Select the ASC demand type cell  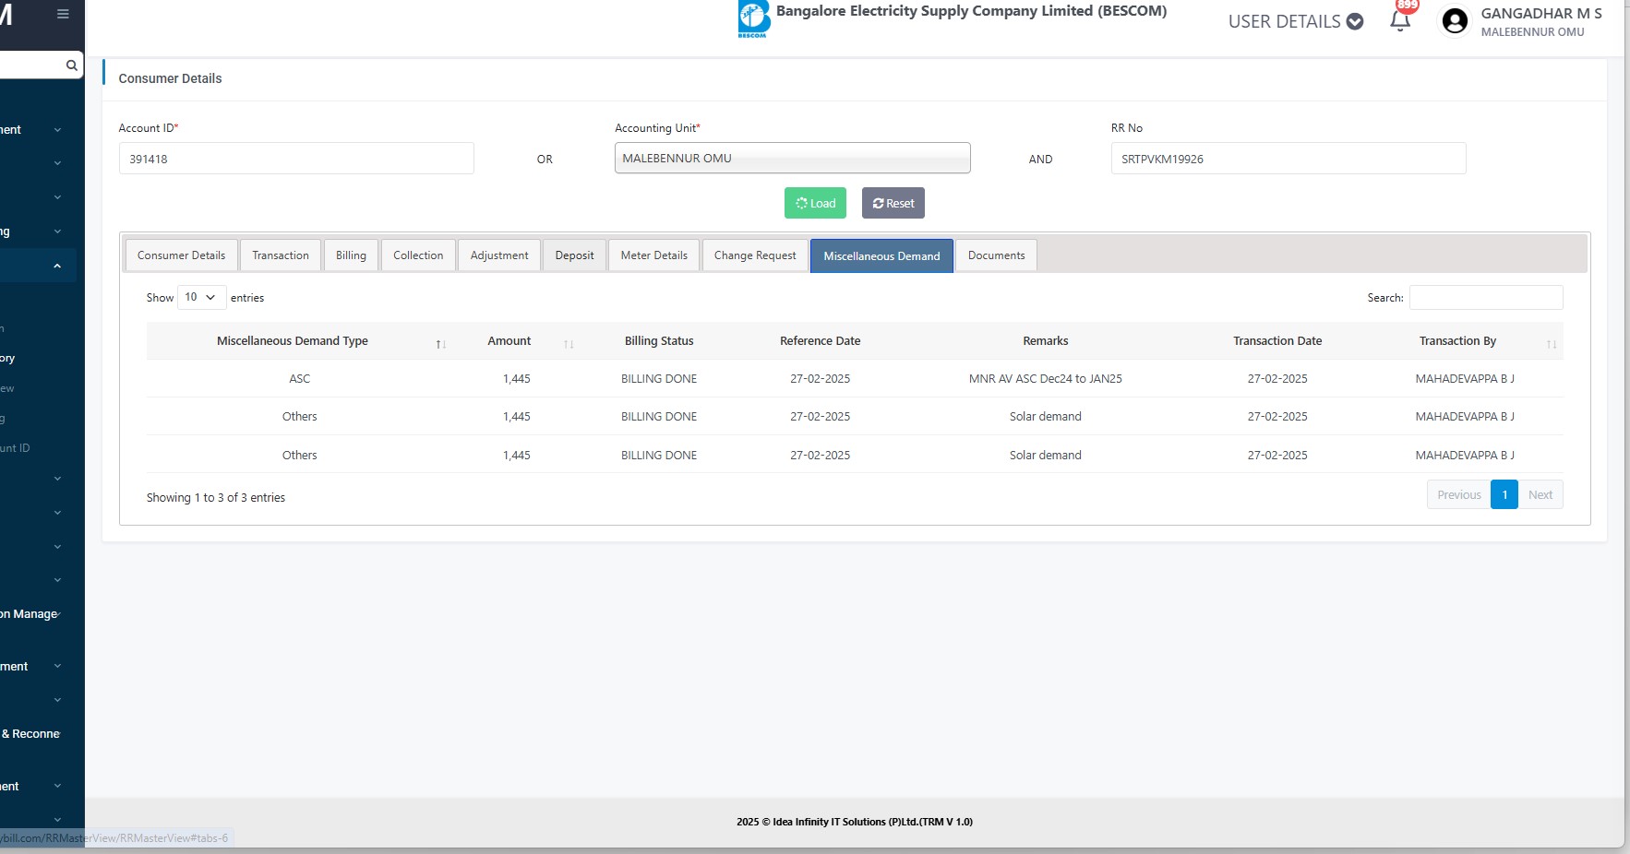click(299, 379)
